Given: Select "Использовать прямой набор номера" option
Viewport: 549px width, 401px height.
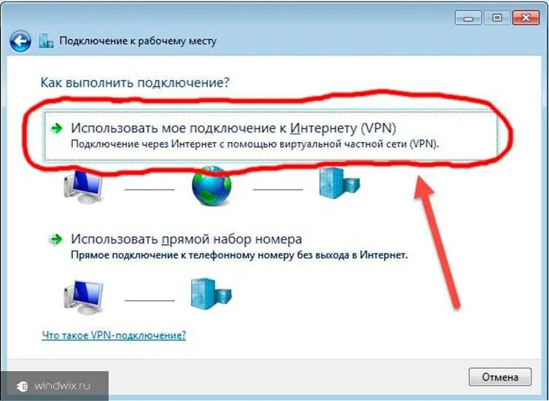Looking at the screenshot, I should (186, 239).
